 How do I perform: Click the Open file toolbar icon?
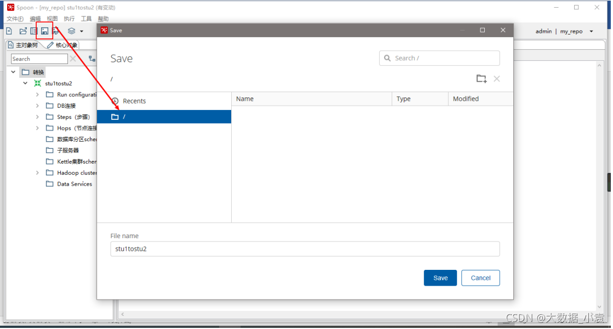coord(23,31)
